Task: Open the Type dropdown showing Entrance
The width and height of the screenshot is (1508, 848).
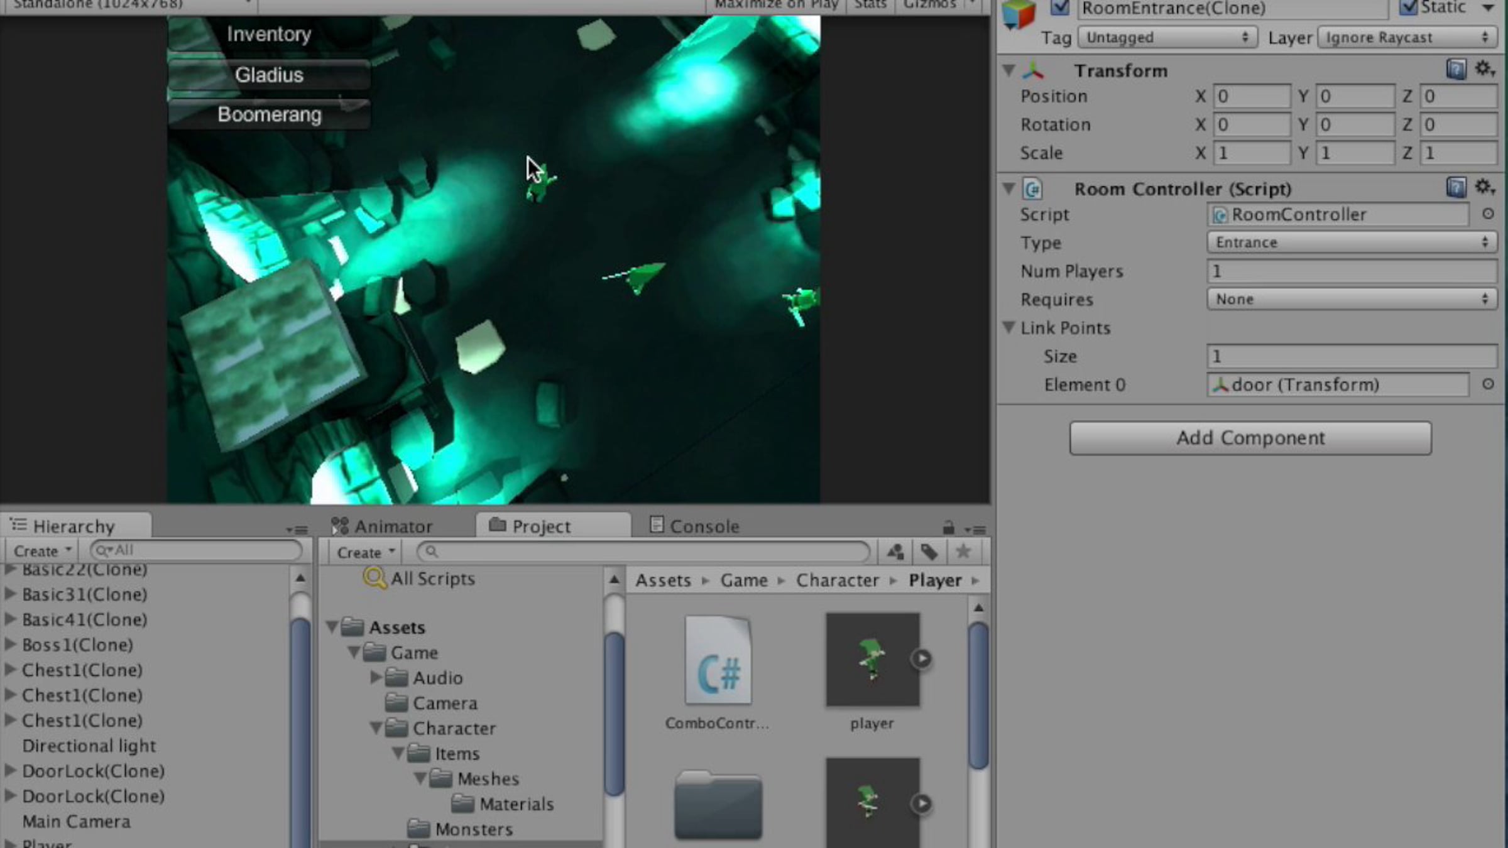Action: [x=1351, y=242]
